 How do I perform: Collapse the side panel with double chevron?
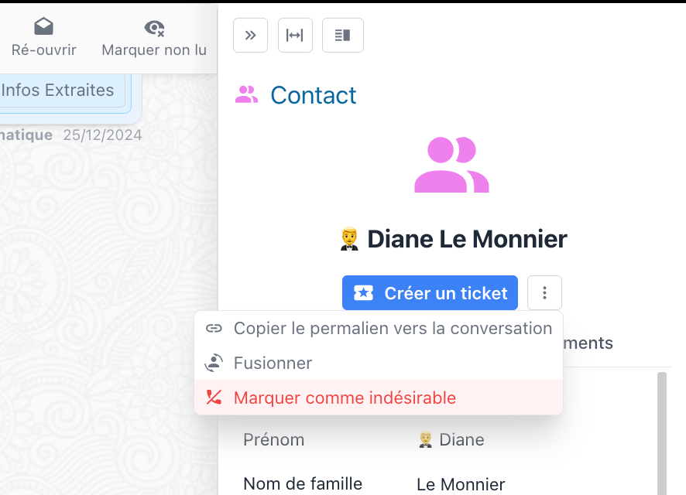coord(250,35)
